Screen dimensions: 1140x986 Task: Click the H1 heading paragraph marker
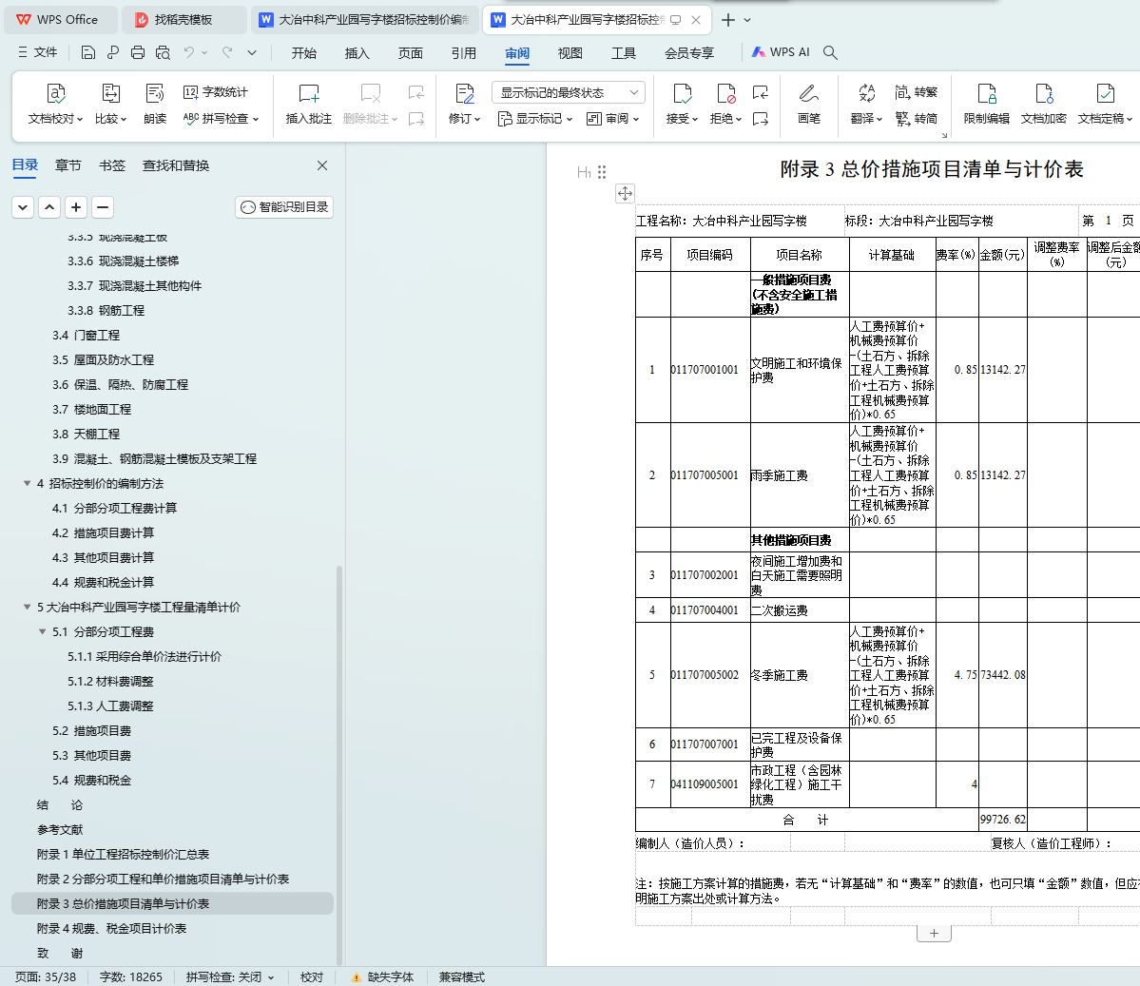click(x=584, y=172)
